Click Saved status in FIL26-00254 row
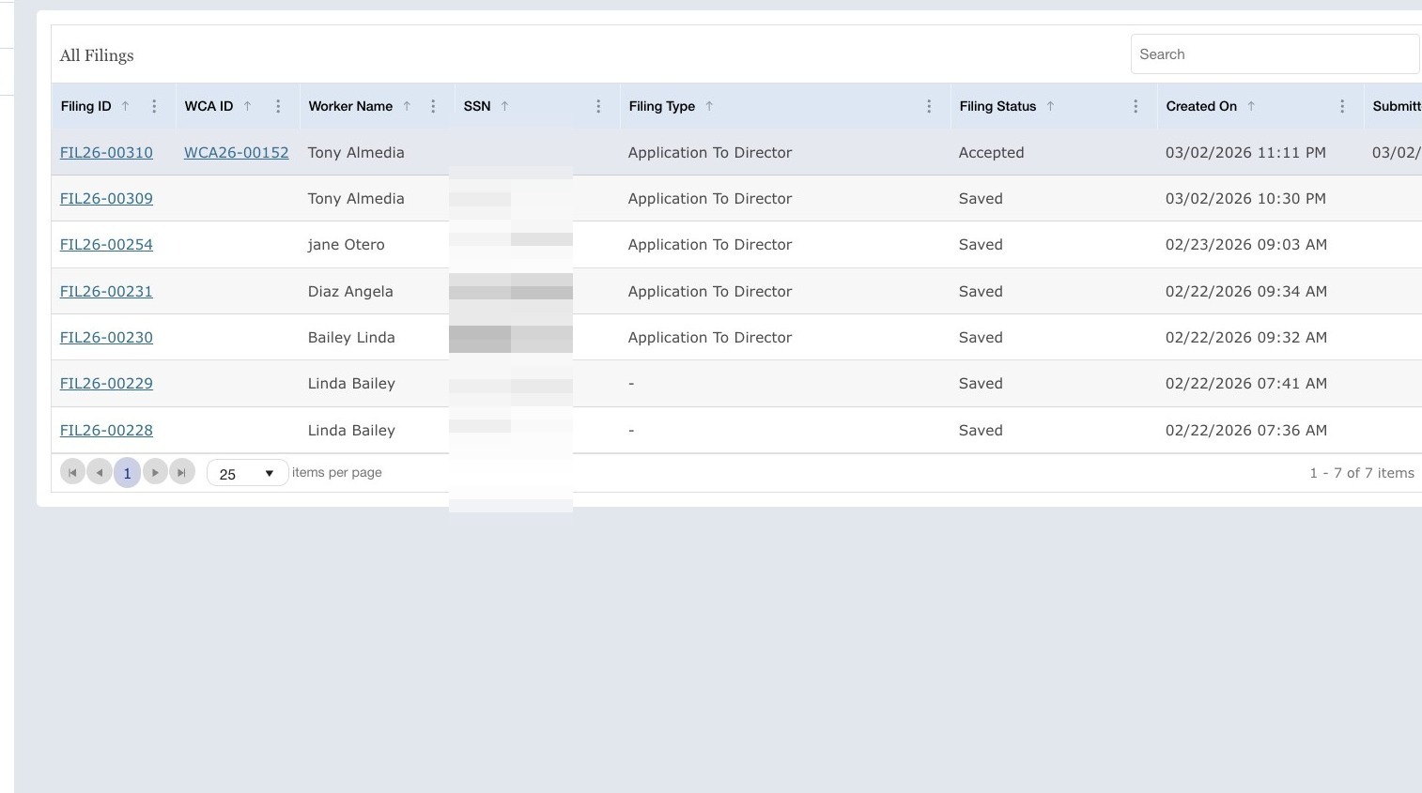 pyautogui.click(x=981, y=244)
